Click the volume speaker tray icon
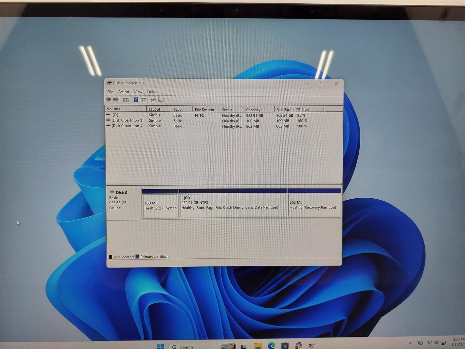Screen dimensions: 465x349 [437, 343]
